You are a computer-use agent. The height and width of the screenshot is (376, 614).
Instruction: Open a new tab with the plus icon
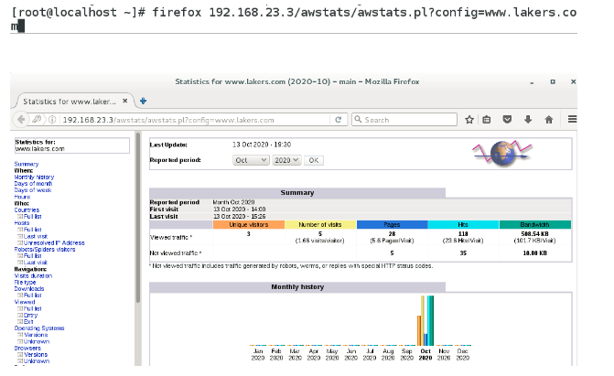[x=144, y=101]
